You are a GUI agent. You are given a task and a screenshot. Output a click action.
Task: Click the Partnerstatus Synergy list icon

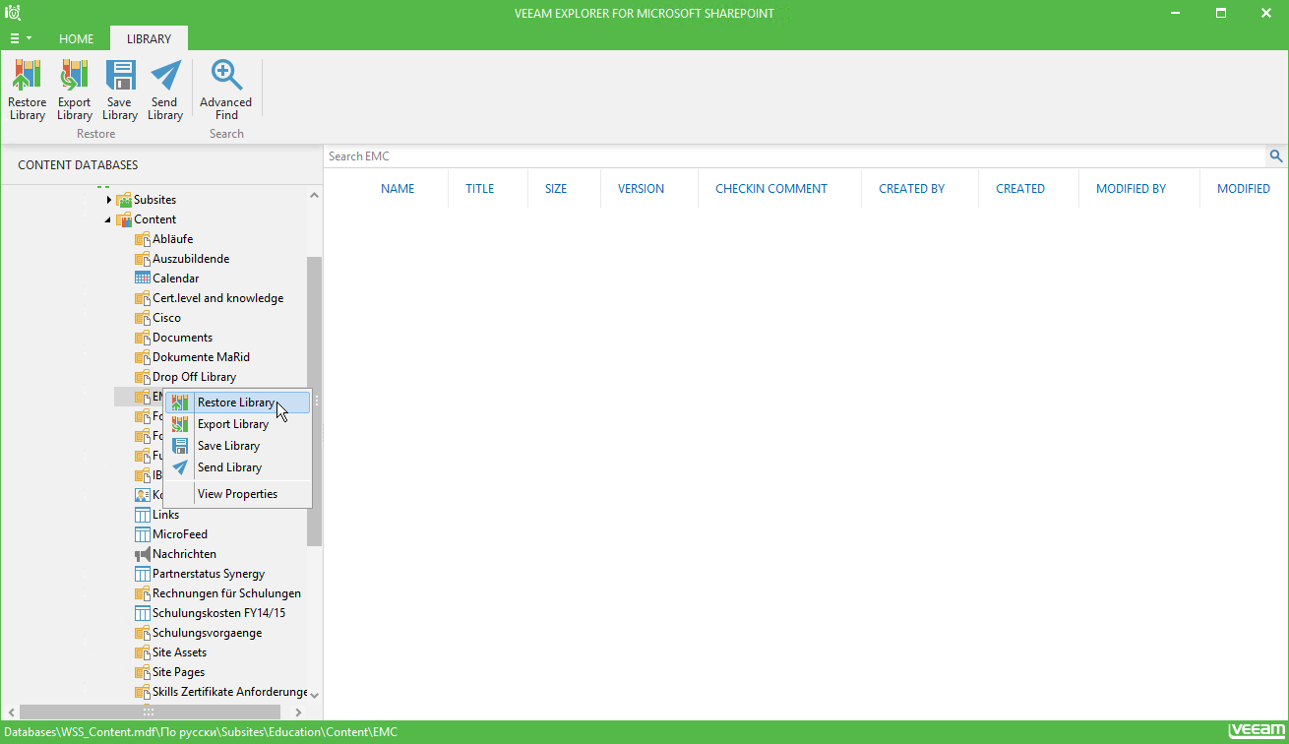pyautogui.click(x=142, y=574)
